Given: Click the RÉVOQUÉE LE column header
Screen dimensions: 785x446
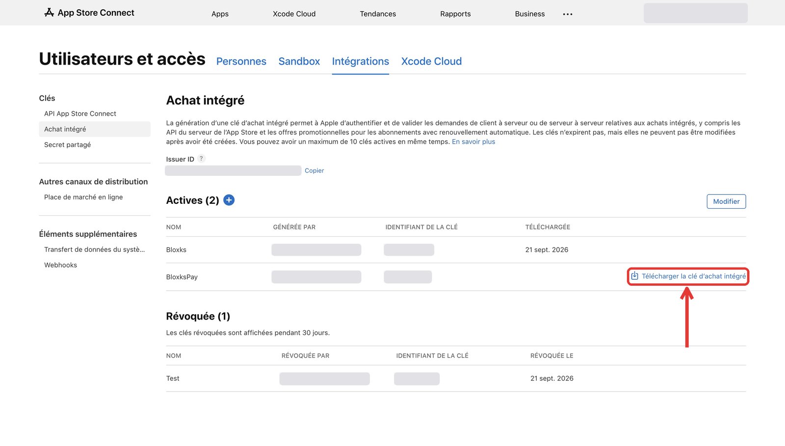Looking at the screenshot, I should (552, 356).
